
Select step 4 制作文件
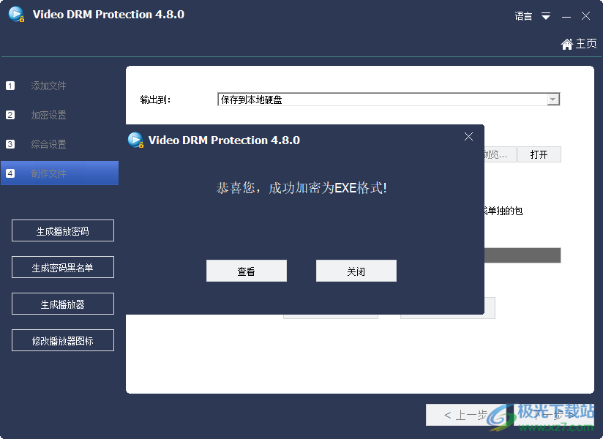click(x=59, y=173)
